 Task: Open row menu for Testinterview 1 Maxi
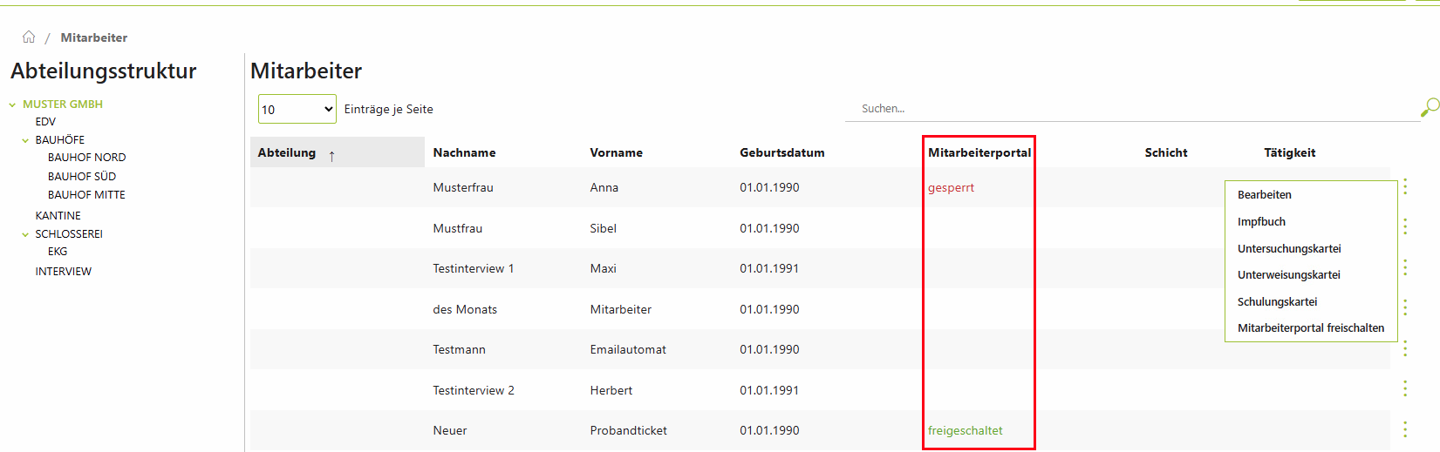[x=1405, y=267]
